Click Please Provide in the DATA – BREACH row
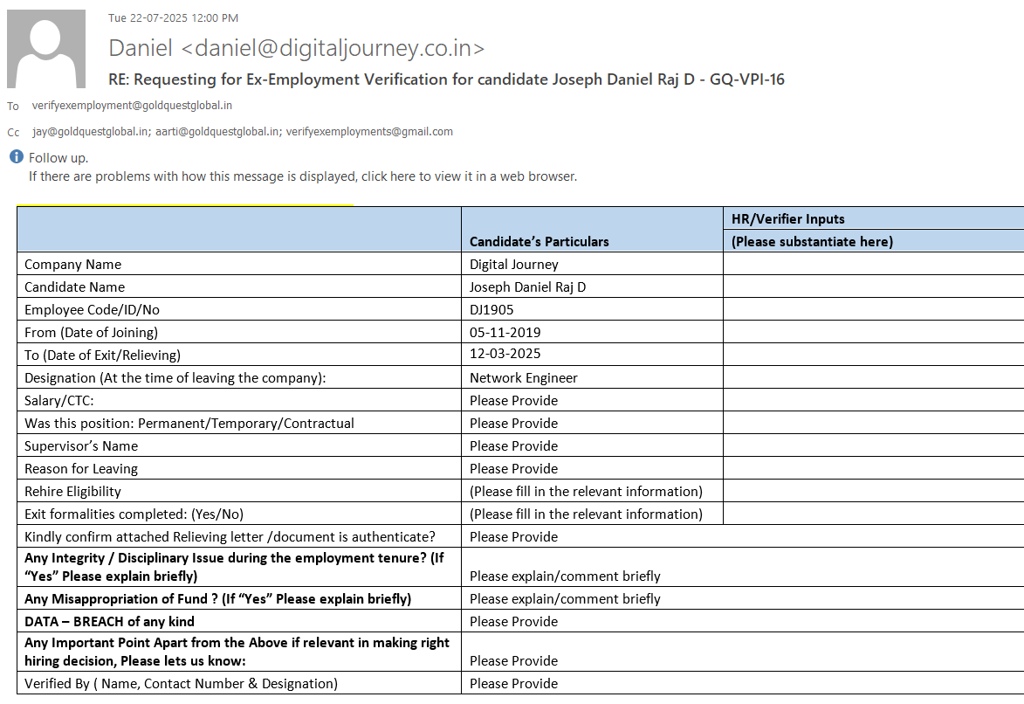Viewport: 1024px width, 704px height. [x=514, y=622]
